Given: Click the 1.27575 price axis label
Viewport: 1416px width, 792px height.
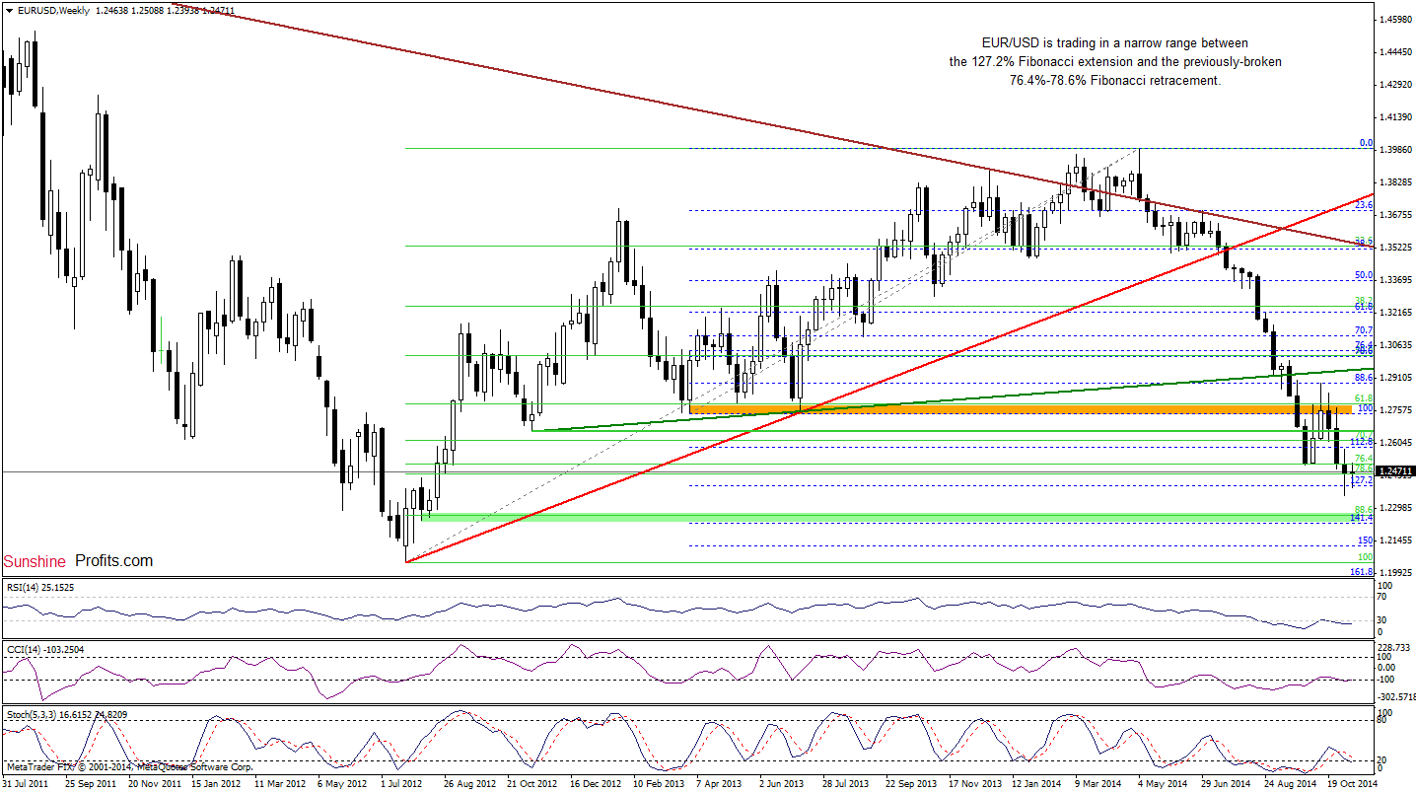Looking at the screenshot, I should (1395, 410).
